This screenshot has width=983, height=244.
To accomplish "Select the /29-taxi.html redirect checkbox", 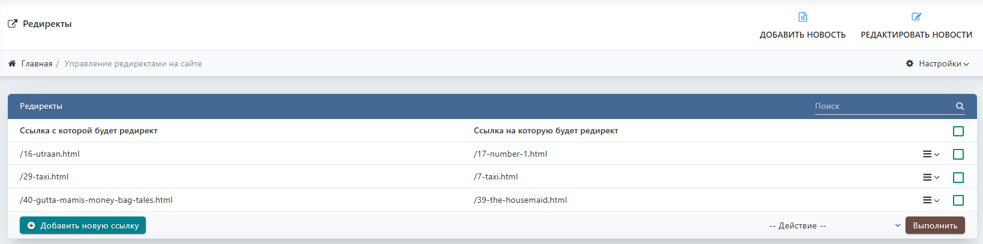I will point(958,178).
